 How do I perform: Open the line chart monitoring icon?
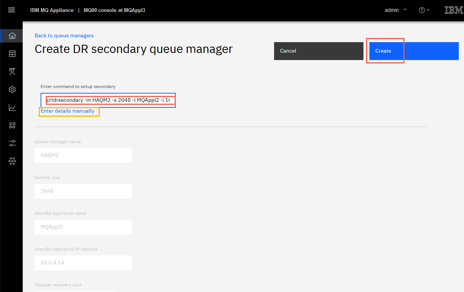(12, 107)
